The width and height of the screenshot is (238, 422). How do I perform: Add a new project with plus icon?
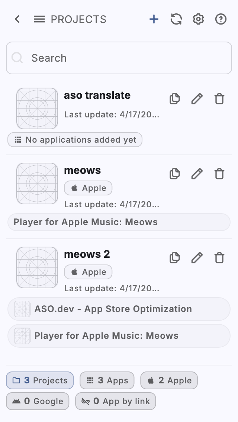click(x=154, y=19)
